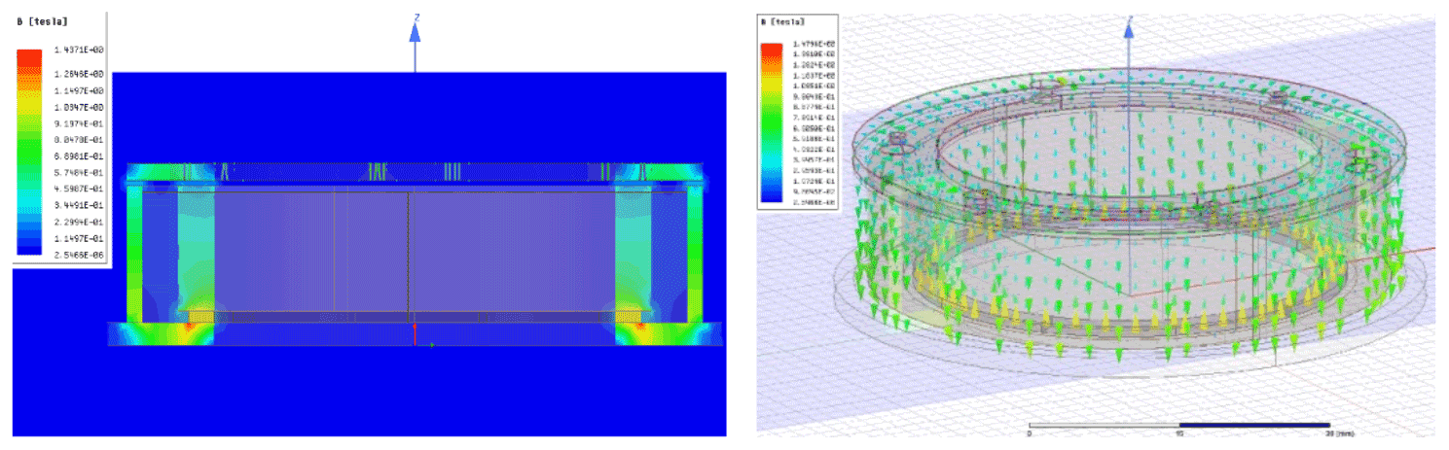Click the right green vertical wall in cross-section

(x=695, y=248)
